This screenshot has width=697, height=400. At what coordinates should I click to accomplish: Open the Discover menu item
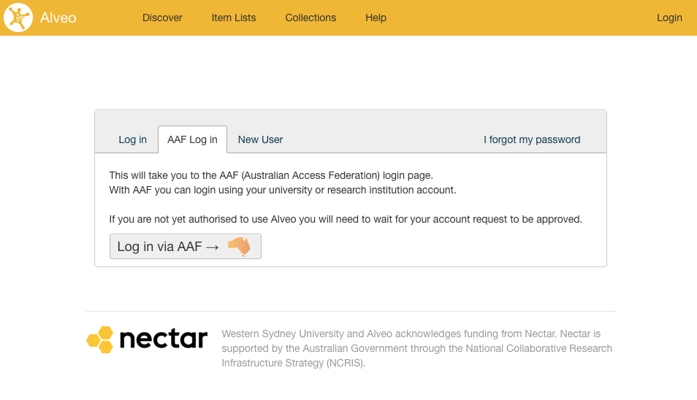[162, 18]
